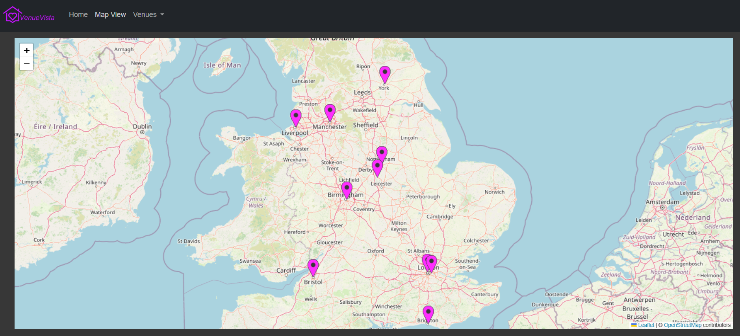Click the rightmost London marker
The image size is (740, 336).
[x=432, y=264]
